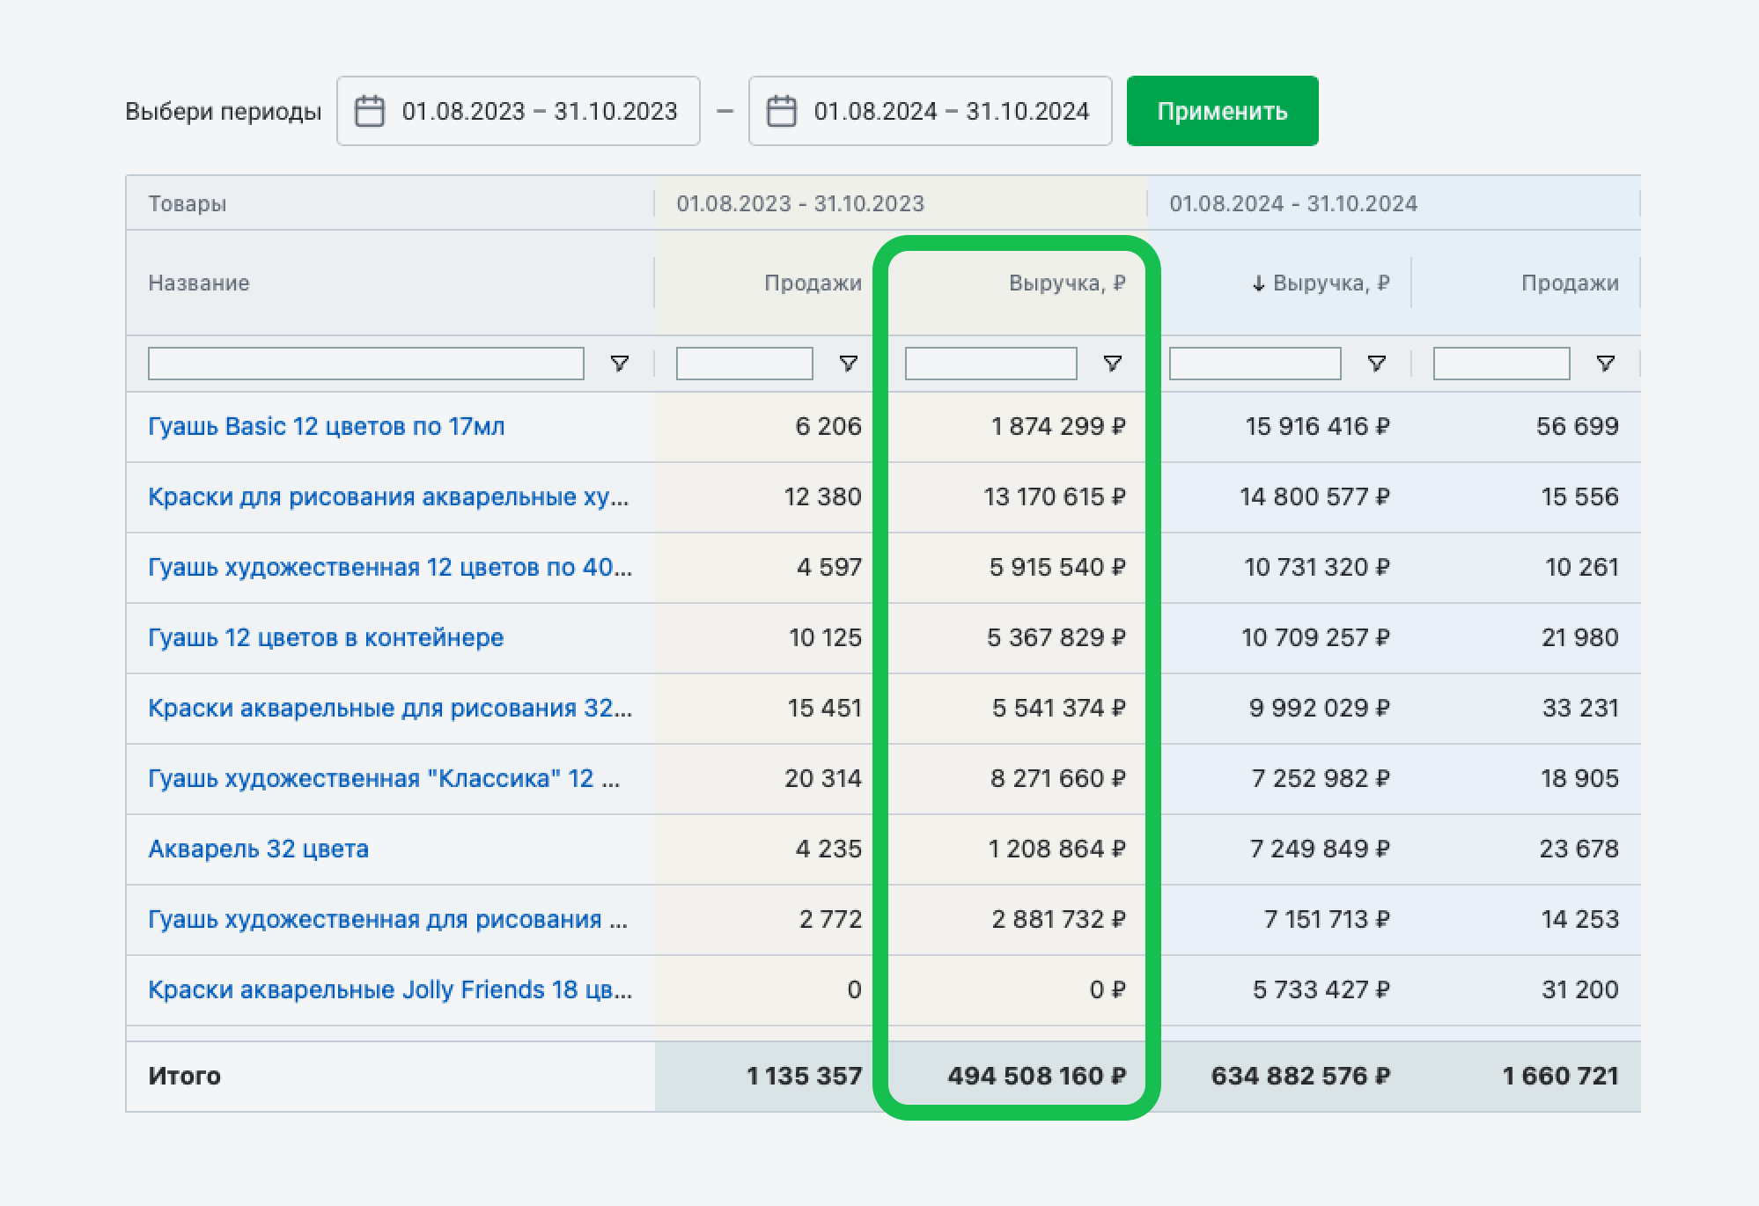The height and width of the screenshot is (1206, 1759).
Task: Open filter funnel for 2024 Выручка column
Action: click(1377, 364)
